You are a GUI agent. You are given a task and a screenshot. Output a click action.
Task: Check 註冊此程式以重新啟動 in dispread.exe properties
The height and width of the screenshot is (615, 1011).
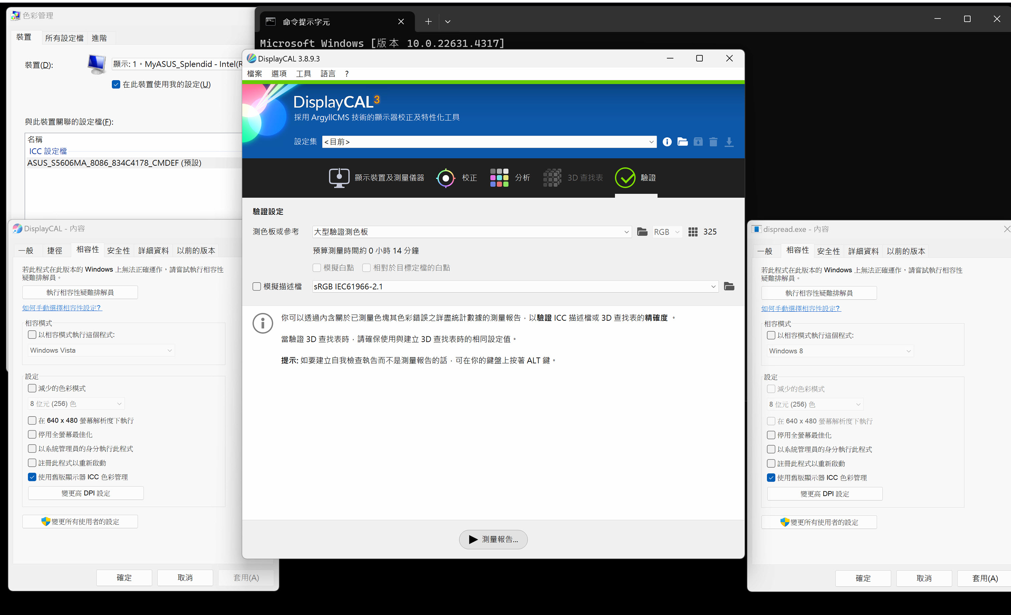pyautogui.click(x=771, y=463)
